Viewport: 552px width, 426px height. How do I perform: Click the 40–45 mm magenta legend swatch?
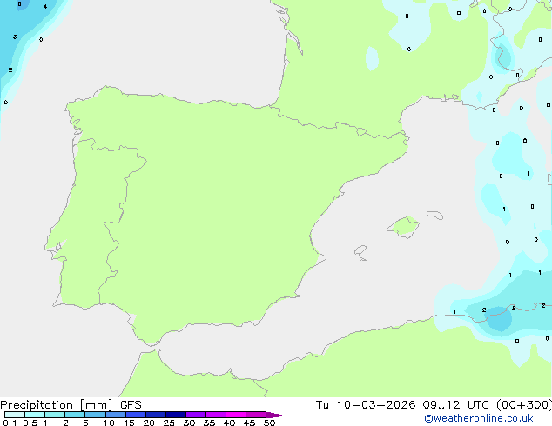236,415
